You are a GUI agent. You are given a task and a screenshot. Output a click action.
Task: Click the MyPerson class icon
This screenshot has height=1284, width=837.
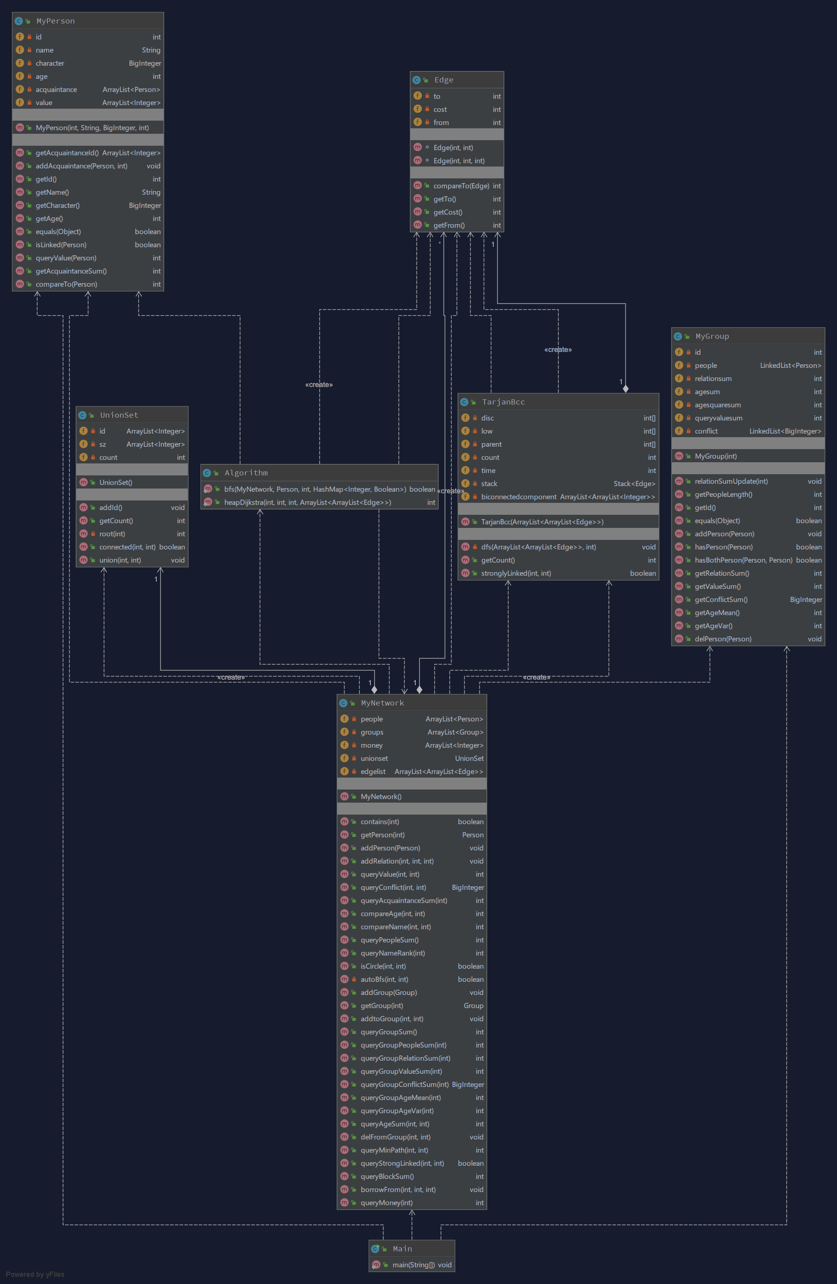tap(19, 21)
